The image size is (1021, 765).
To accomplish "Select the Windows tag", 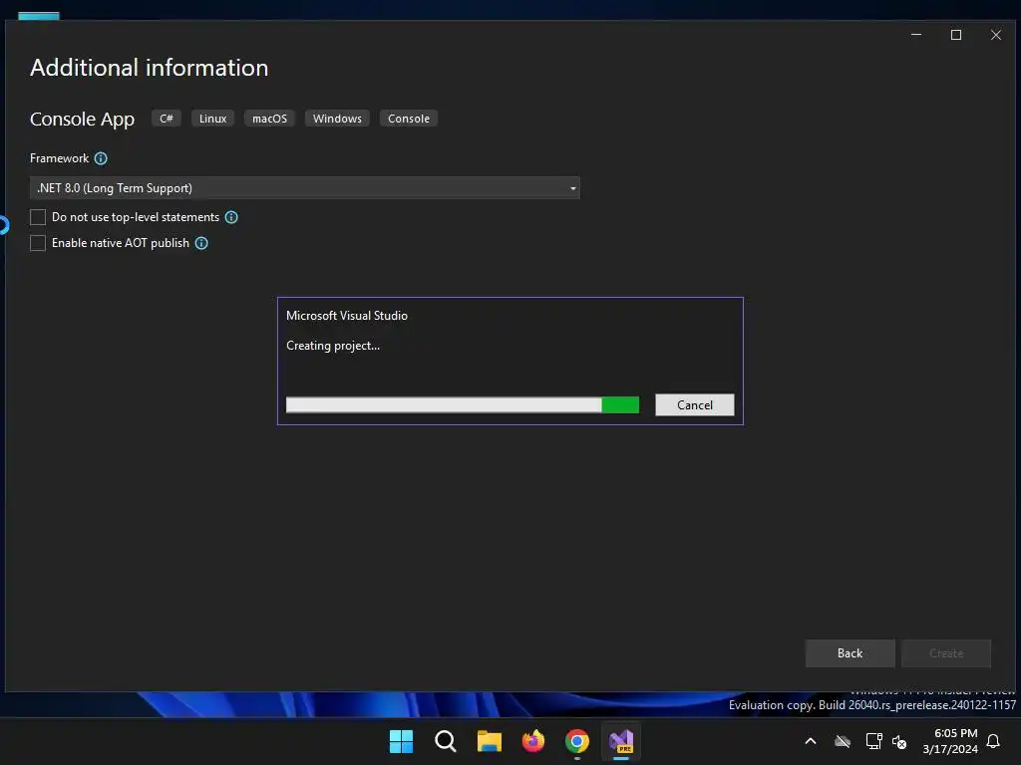I will 337,119.
